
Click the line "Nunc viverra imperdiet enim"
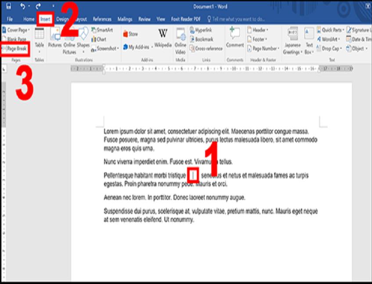[x=168, y=162]
